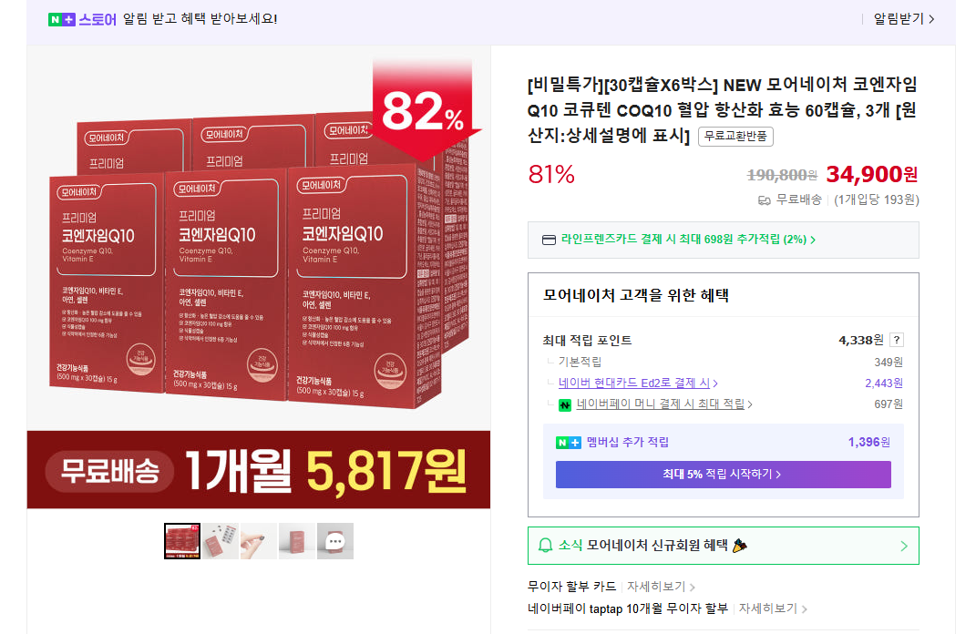Screen dimensions: 976x634
Task: Open 네이버페이 taptap 자세히보기 details
Action: point(773,608)
